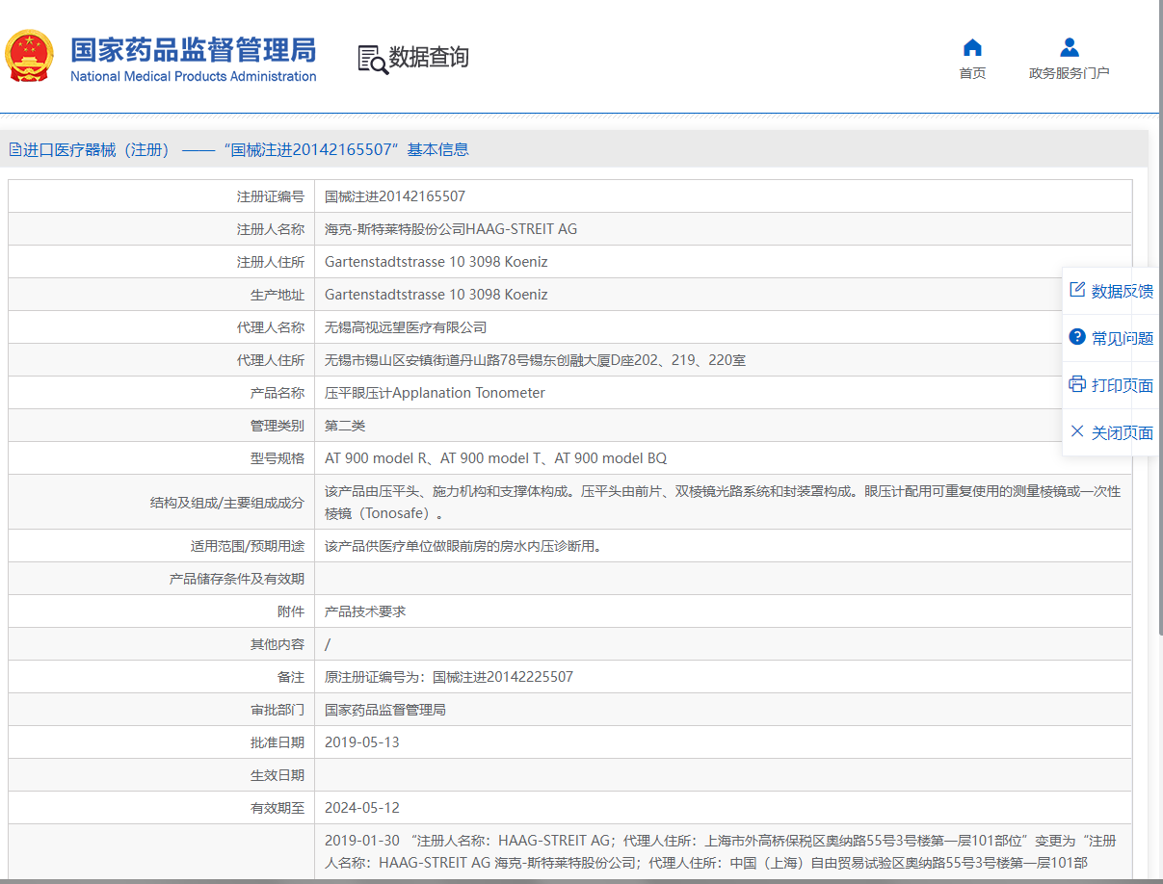Click the 首页 home icon
1163x884 pixels.
click(x=972, y=47)
